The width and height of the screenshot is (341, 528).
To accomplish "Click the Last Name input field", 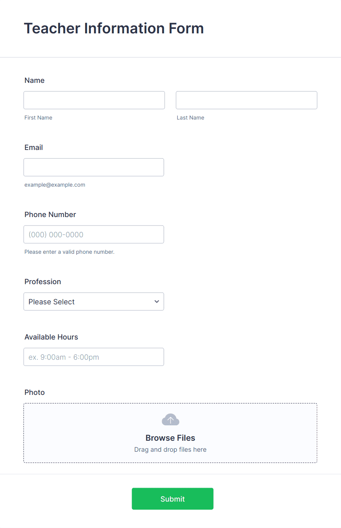I will click(x=246, y=100).
